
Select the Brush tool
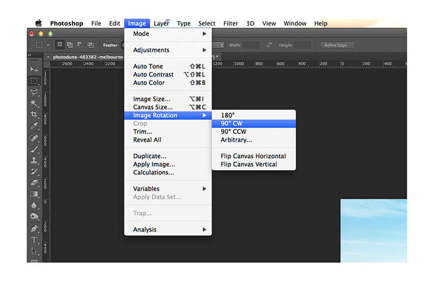pyautogui.click(x=34, y=149)
